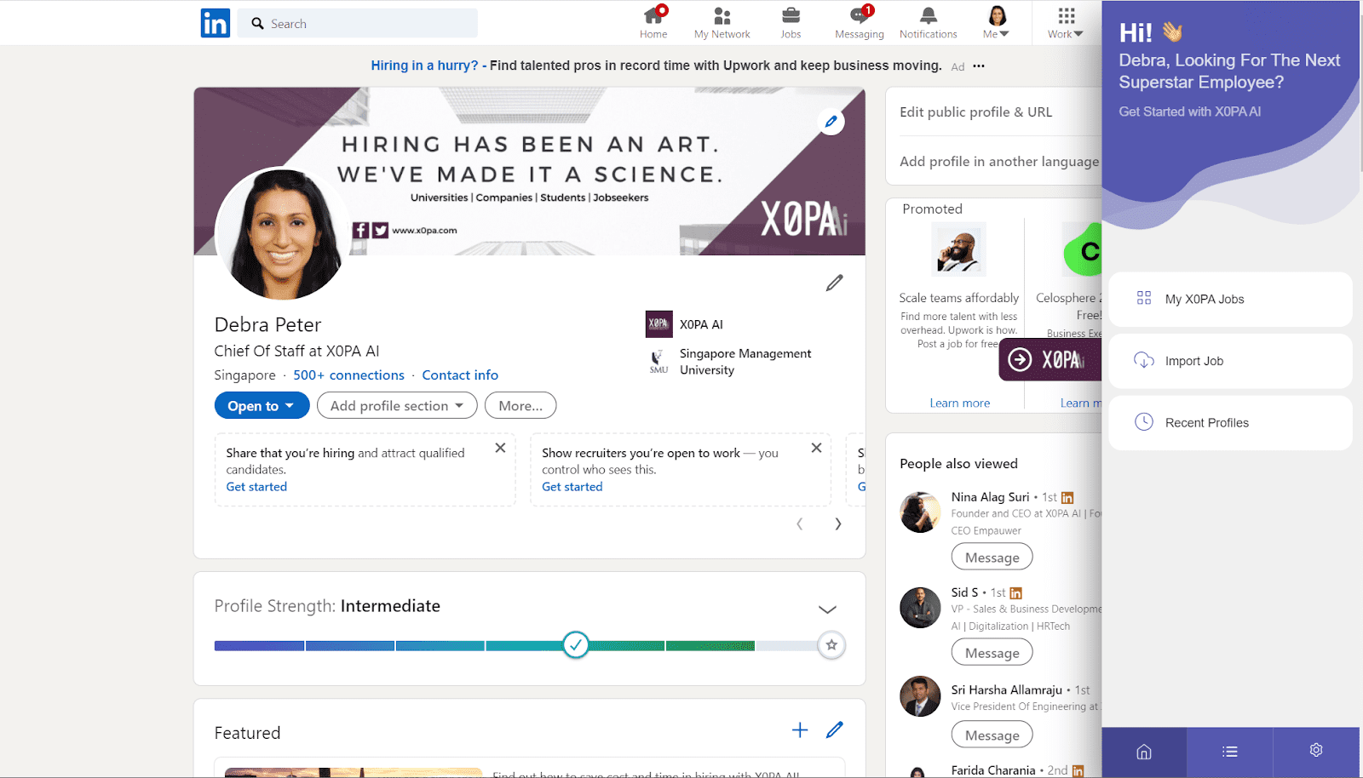This screenshot has width=1363, height=778.
Task: Open the Home feed icon
Action: click(653, 23)
